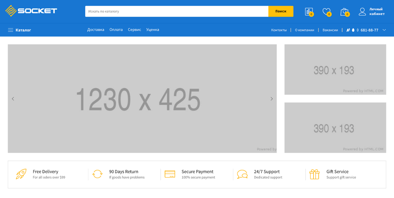Click the 90 Days Return arrows icon

(97, 174)
